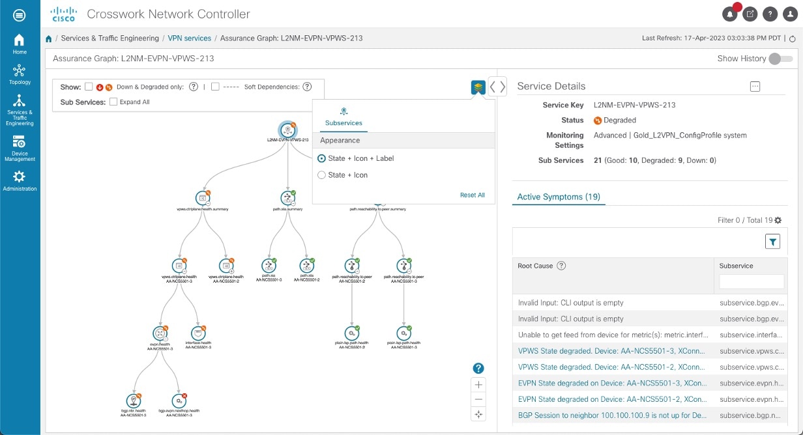The width and height of the screenshot is (803, 435).
Task: Click the layers appearance icon
Action: click(x=478, y=87)
